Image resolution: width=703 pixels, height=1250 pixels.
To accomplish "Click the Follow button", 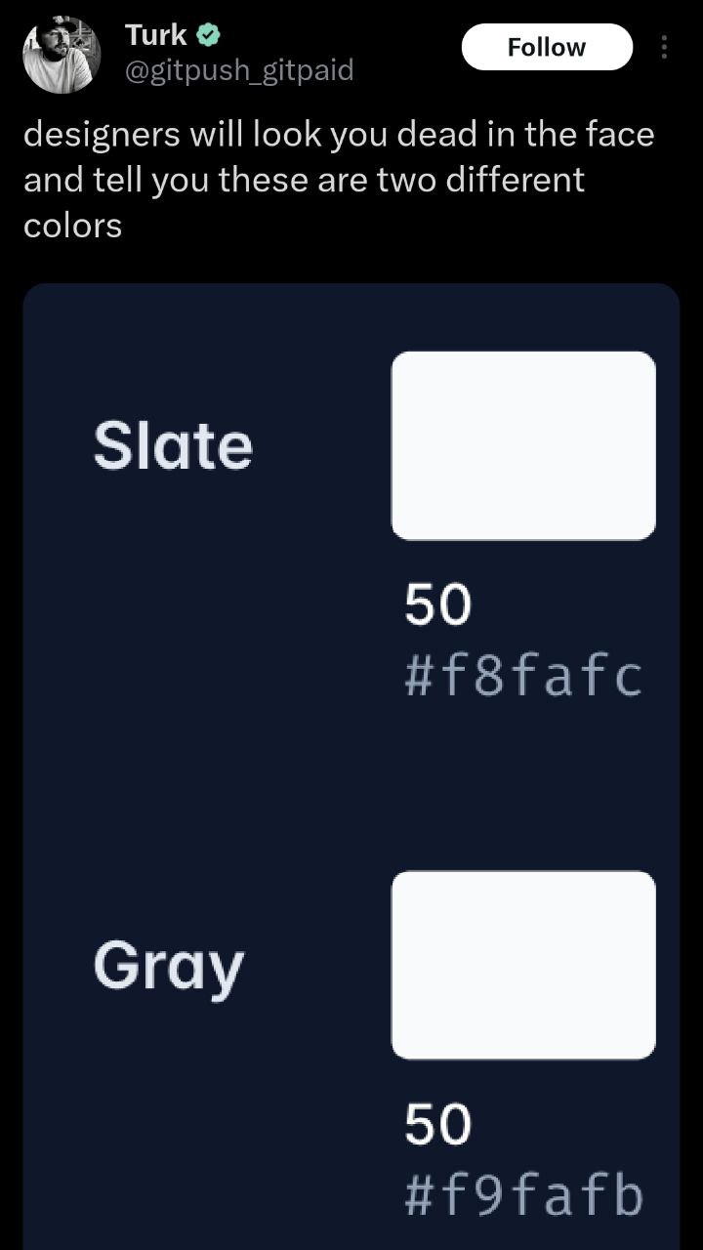I will (547, 47).
